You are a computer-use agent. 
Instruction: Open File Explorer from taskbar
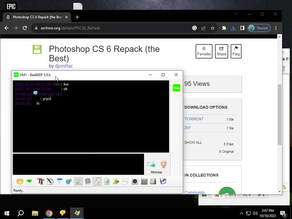point(35,213)
